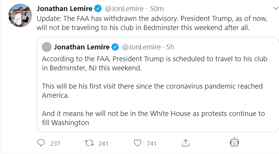Click the reply speech bubble icon

(42, 143)
